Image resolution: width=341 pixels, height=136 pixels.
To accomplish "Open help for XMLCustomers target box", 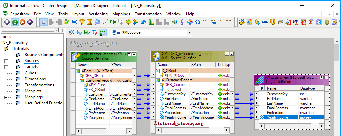I will [x=321, y=78].
